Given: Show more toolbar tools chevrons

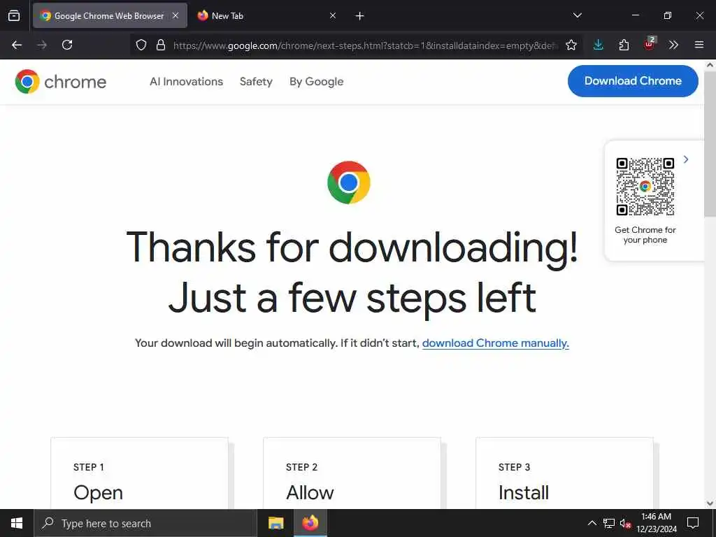Looking at the screenshot, I should pos(673,45).
